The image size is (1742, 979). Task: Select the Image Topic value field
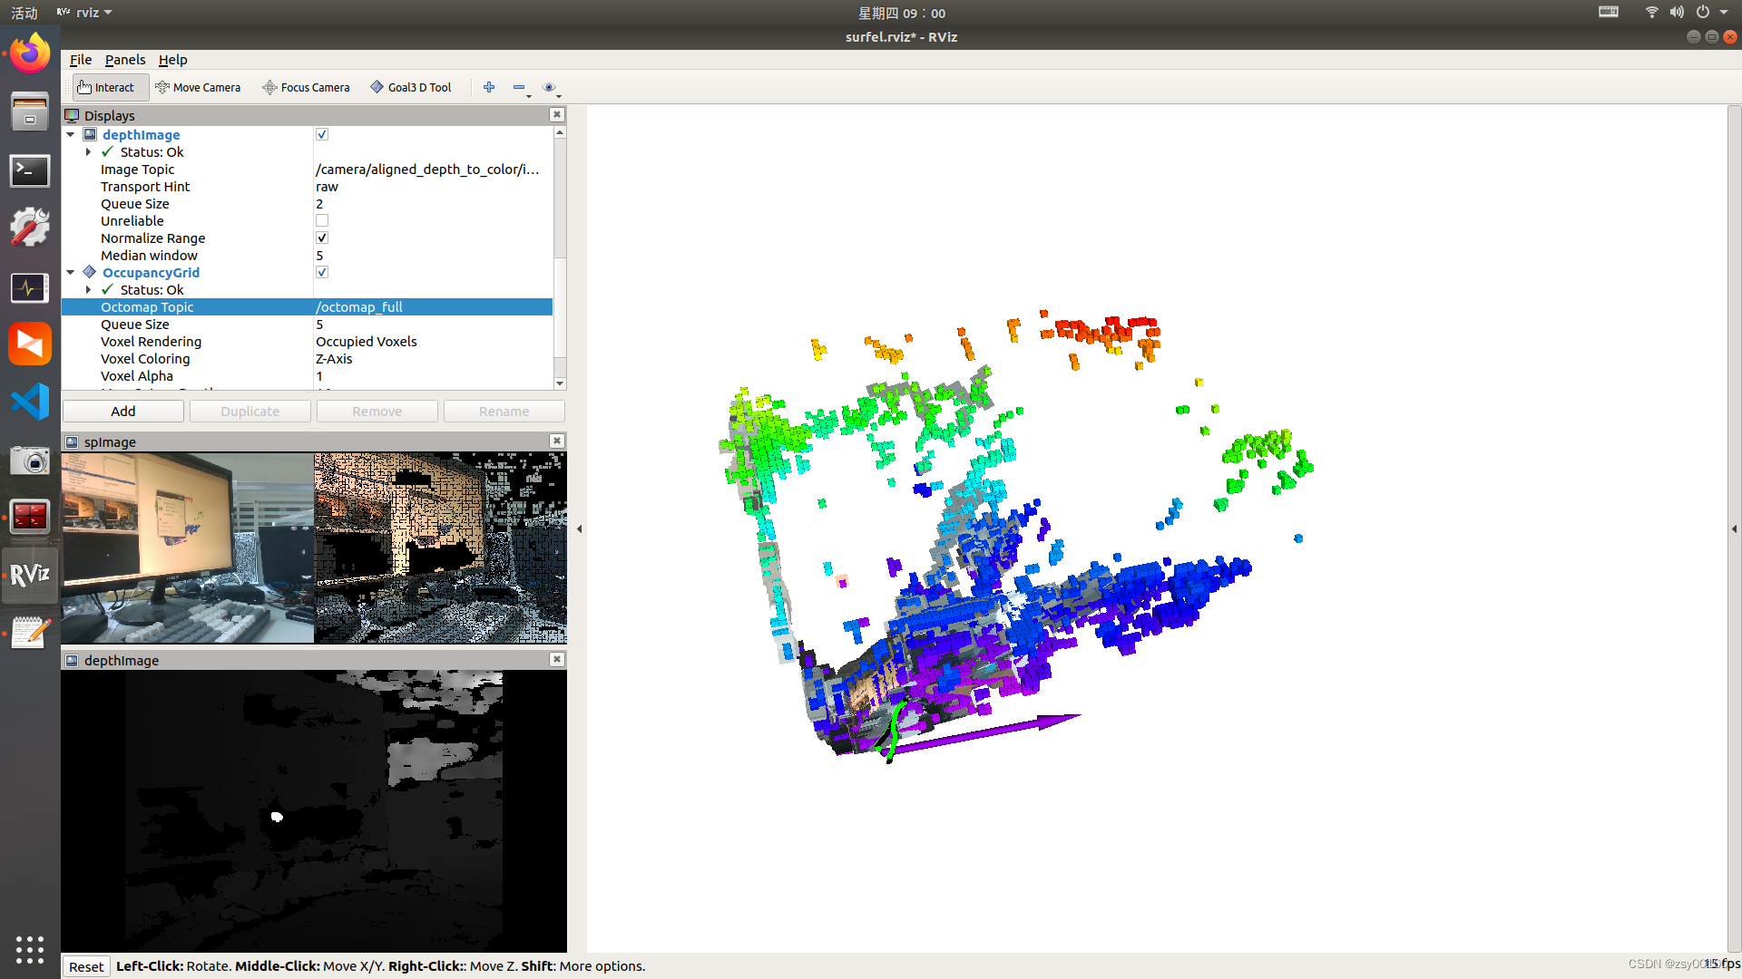pyautogui.click(x=433, y=170)
